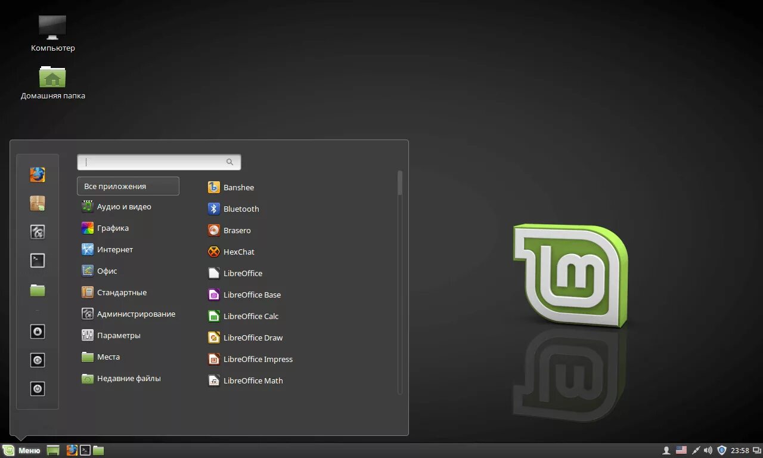Open file manager from bottom panel
Screen dimensions: 763x458
coord(98,450)
